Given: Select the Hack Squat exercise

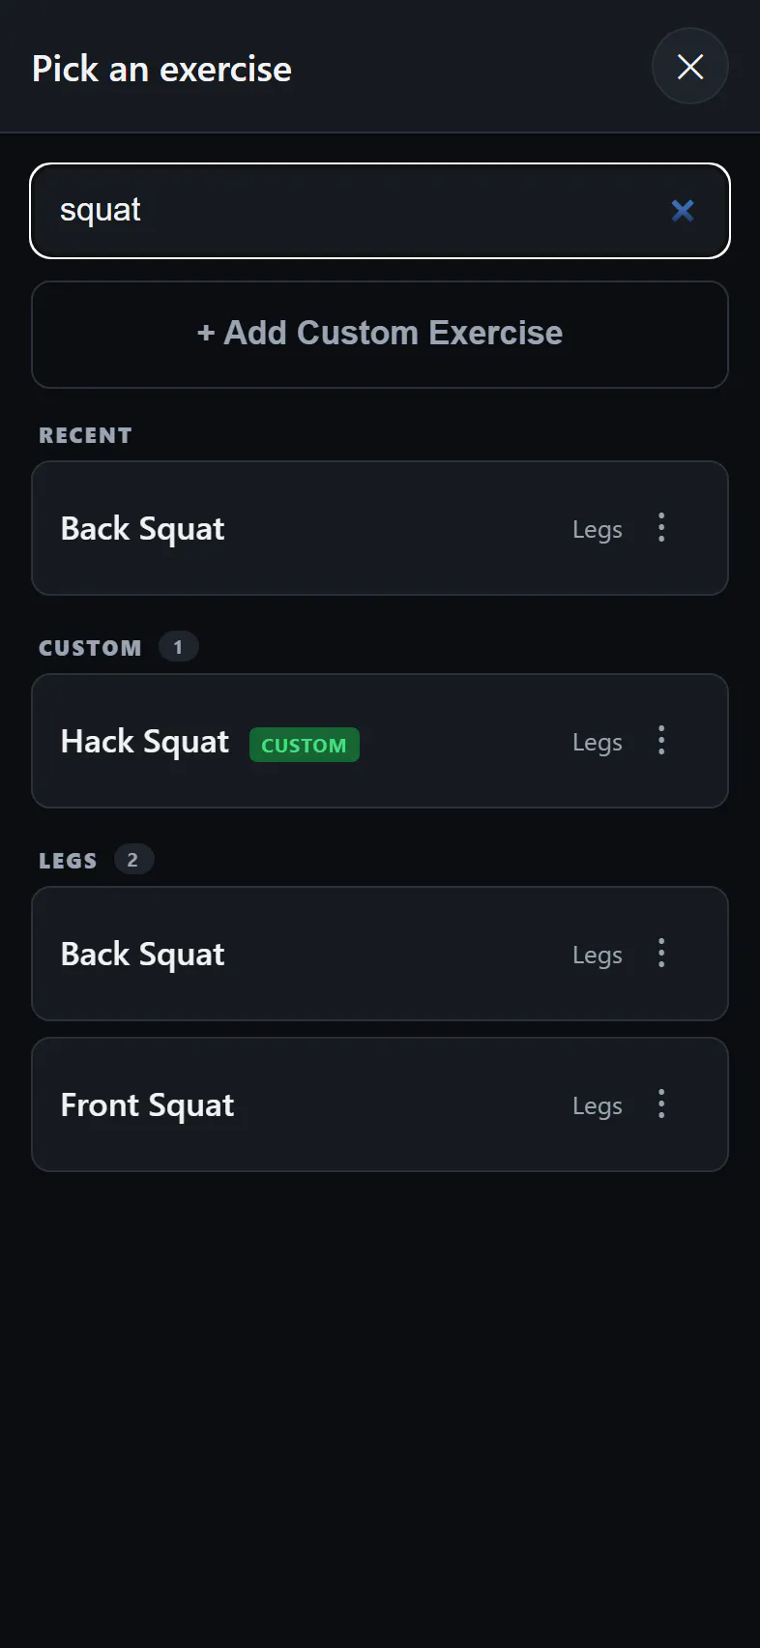Looking at the screenshot, I should [x=380, y=741].
